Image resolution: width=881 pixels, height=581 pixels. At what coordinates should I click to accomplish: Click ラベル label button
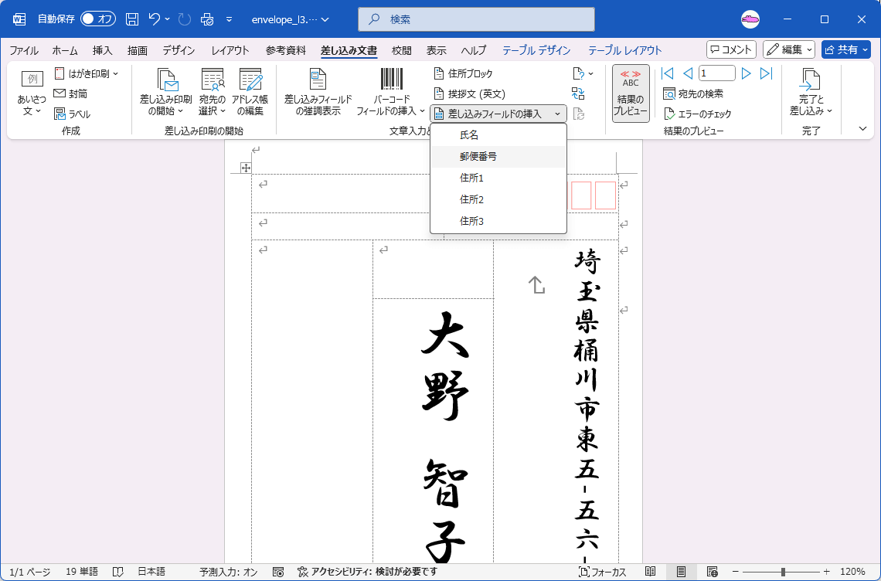coord(72,114)
